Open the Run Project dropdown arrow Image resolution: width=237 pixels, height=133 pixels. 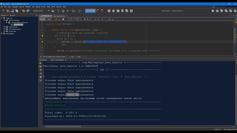click(x=70, y=11)
